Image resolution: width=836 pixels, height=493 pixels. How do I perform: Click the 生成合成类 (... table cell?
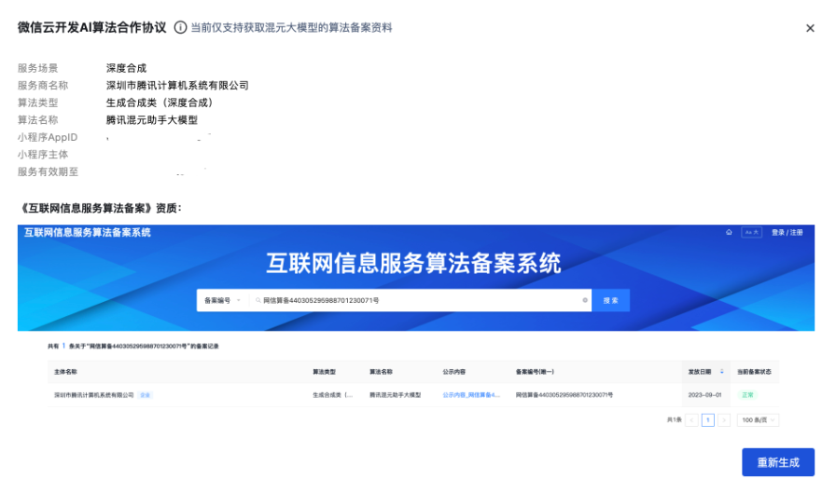333,395
